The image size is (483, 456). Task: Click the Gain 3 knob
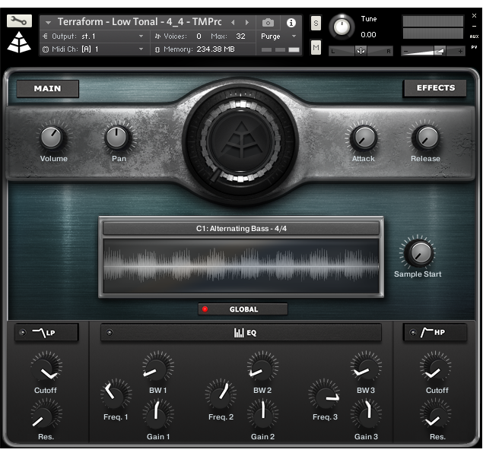coord(366,414)
